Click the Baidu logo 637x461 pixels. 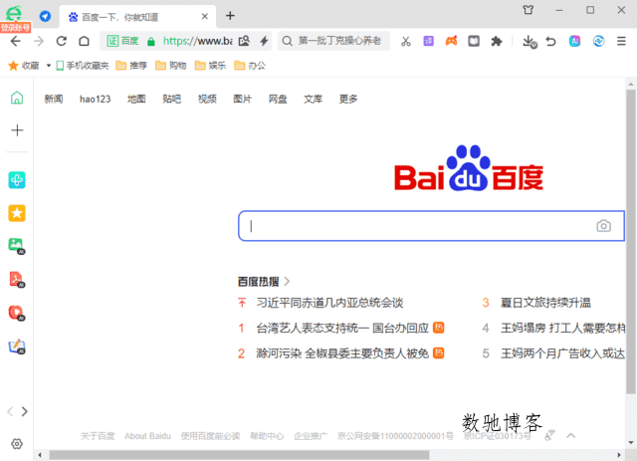coord(469,168)
